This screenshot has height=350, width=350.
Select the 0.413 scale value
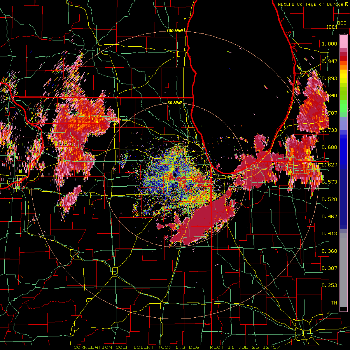pyautogui.click(x=329, y=234)
